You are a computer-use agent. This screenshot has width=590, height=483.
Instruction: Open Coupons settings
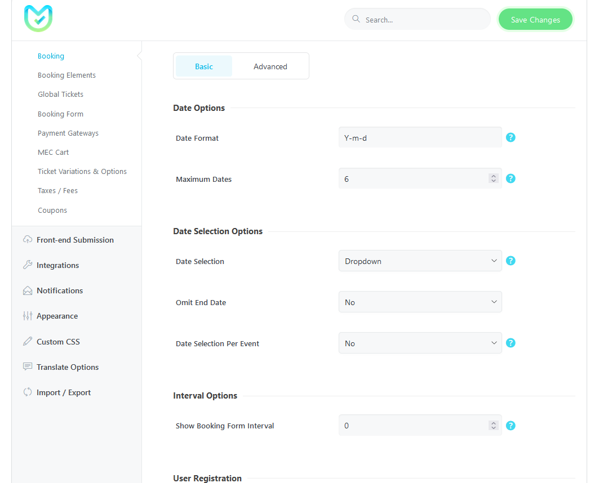52,210
